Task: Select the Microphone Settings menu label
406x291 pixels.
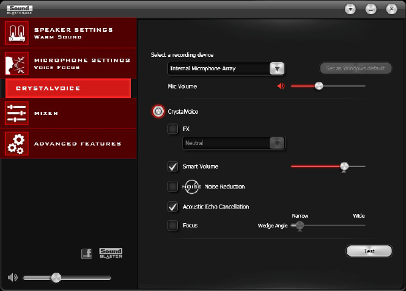Action: tap(82, 60)
